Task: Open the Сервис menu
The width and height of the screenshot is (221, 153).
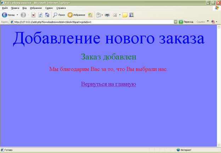Action: click(x=49, y=8)
